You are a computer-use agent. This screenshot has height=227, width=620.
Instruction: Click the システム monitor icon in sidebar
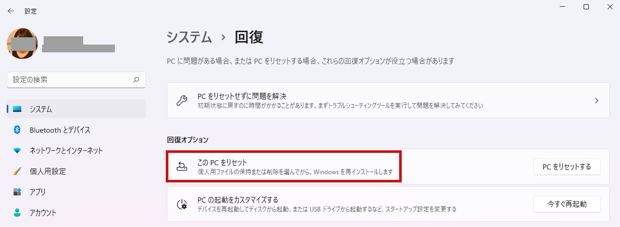(x=17, y=109)
